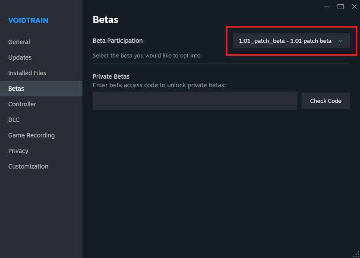Go to Installed Files in sidebar

point(27,73)
